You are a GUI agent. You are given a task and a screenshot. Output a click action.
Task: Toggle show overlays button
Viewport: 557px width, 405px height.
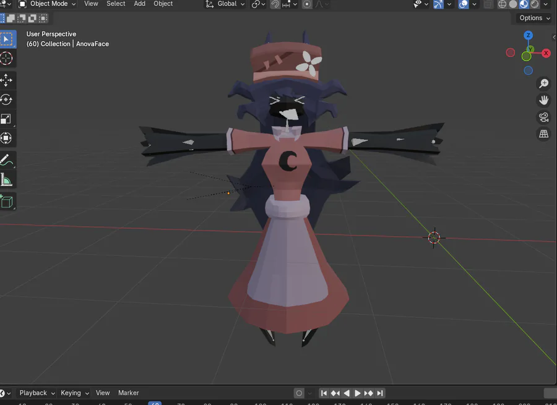pyautogui.click(x=463, y=4)
